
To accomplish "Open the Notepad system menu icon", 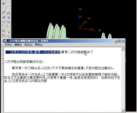I will click(5, 41).
